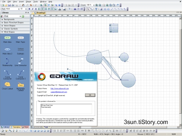
Task: Select the Main Idea shape in library
Action: click(x=7, y=39)
